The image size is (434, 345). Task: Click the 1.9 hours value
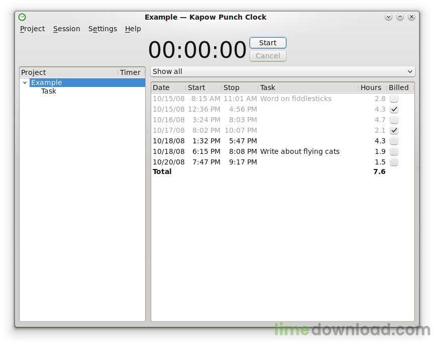click(380, 151)
